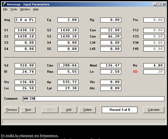Select the Lpt input field

tap(68, 88)
